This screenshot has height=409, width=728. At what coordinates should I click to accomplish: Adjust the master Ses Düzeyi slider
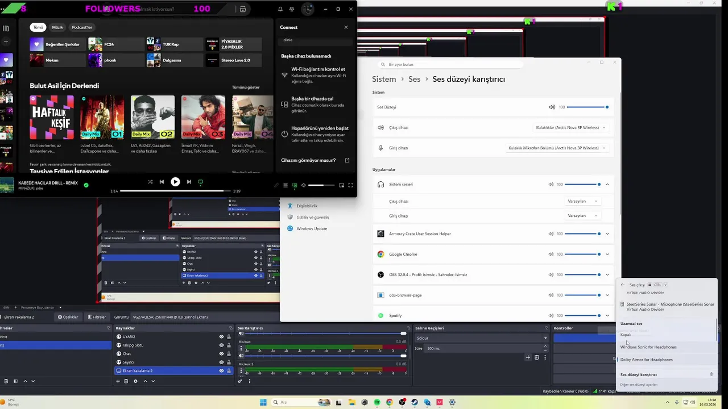(588, 107)
